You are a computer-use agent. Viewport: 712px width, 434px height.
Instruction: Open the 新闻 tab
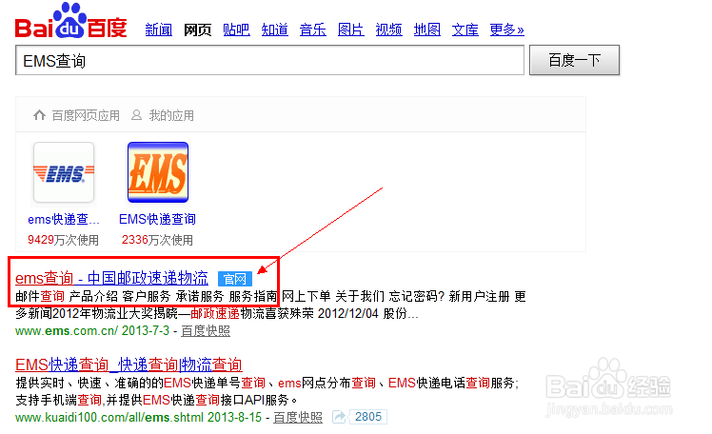click(x=158, y=30)
